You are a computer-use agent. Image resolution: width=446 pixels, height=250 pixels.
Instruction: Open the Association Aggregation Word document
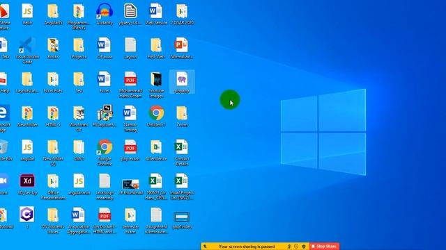(79, 221)
